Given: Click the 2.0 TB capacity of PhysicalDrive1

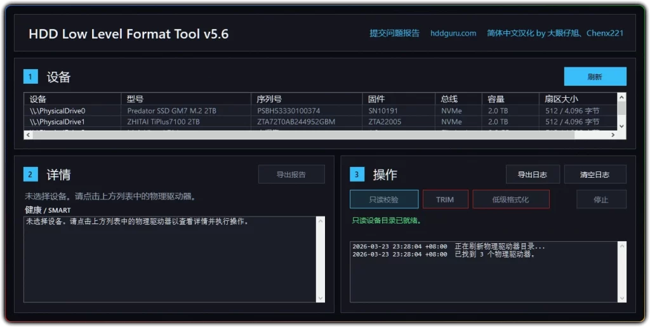Looking at the screenshot, I should (498, 122).
